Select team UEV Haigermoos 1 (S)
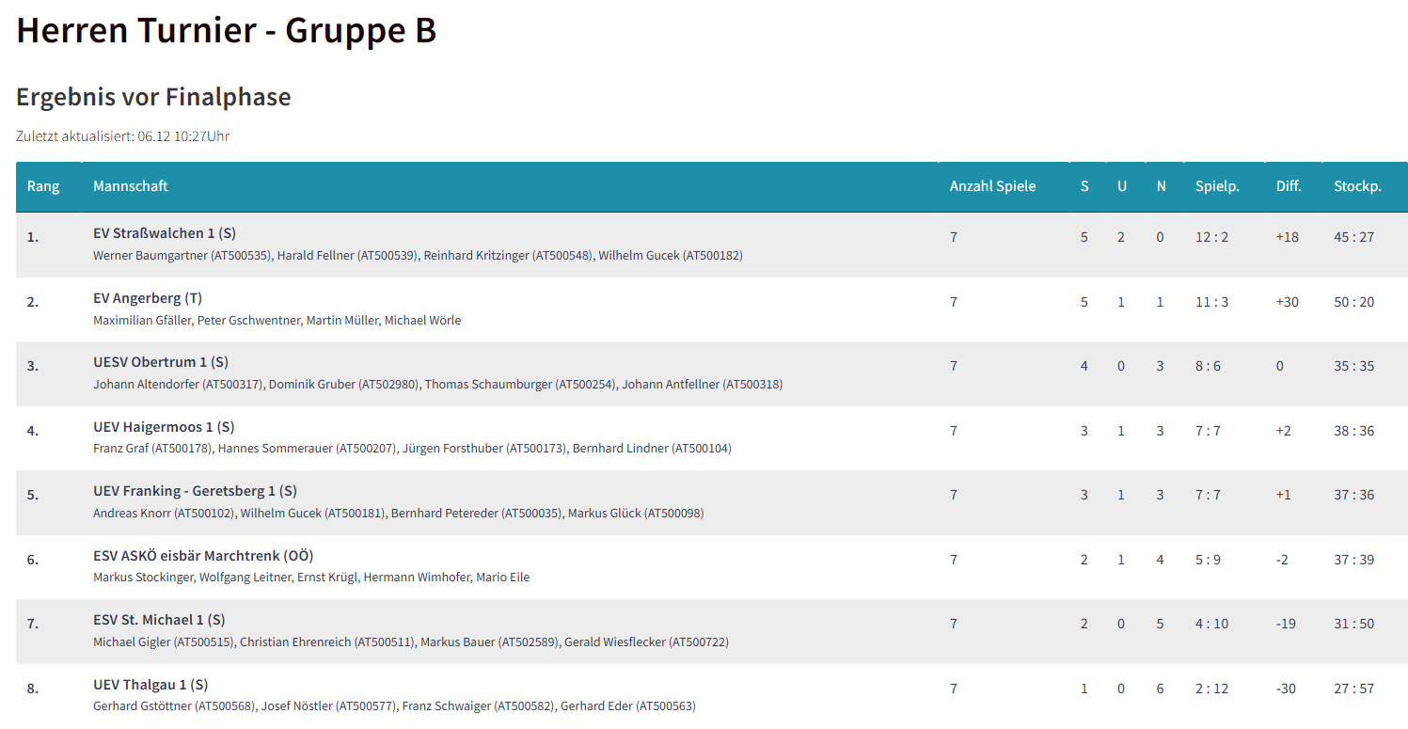This screenshot has height=729, width=1408. (x=164, y=427)
